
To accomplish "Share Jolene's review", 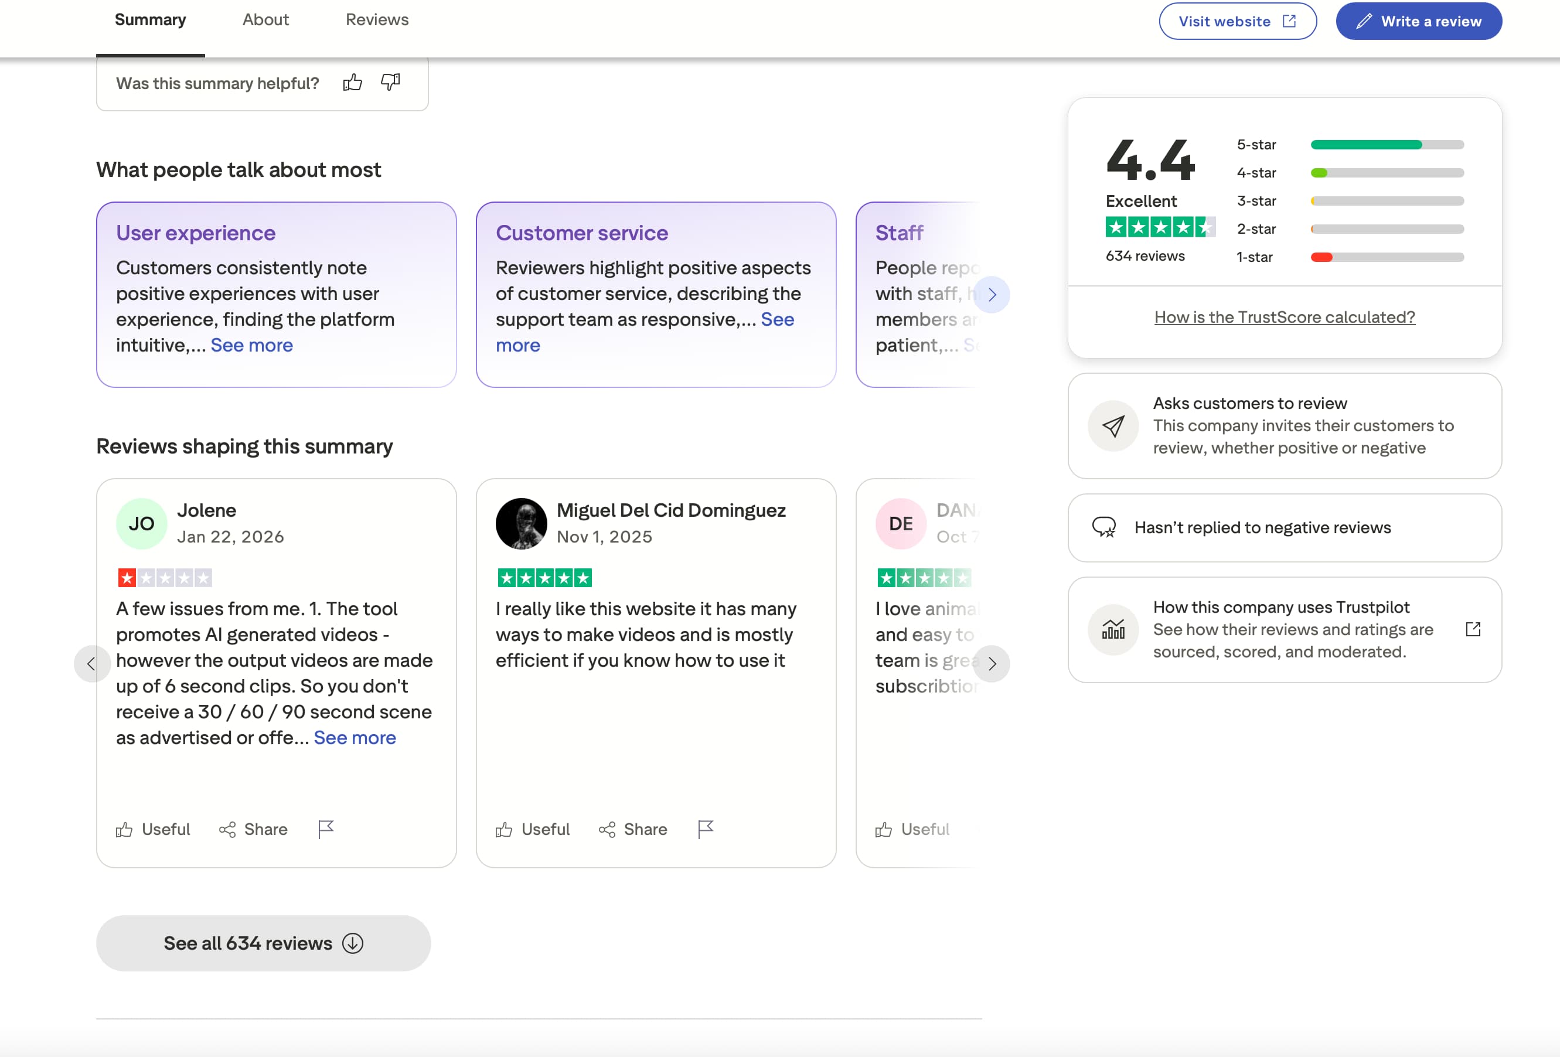I will (x=253, y=830).
